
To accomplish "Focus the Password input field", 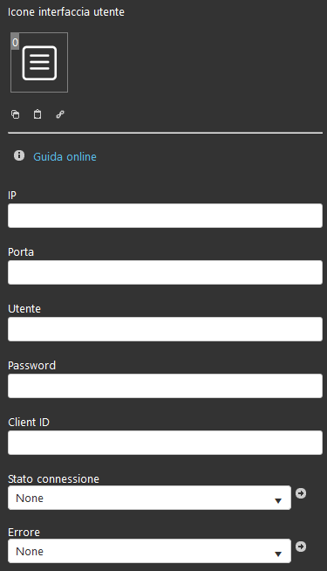I will tap(165, 386).
